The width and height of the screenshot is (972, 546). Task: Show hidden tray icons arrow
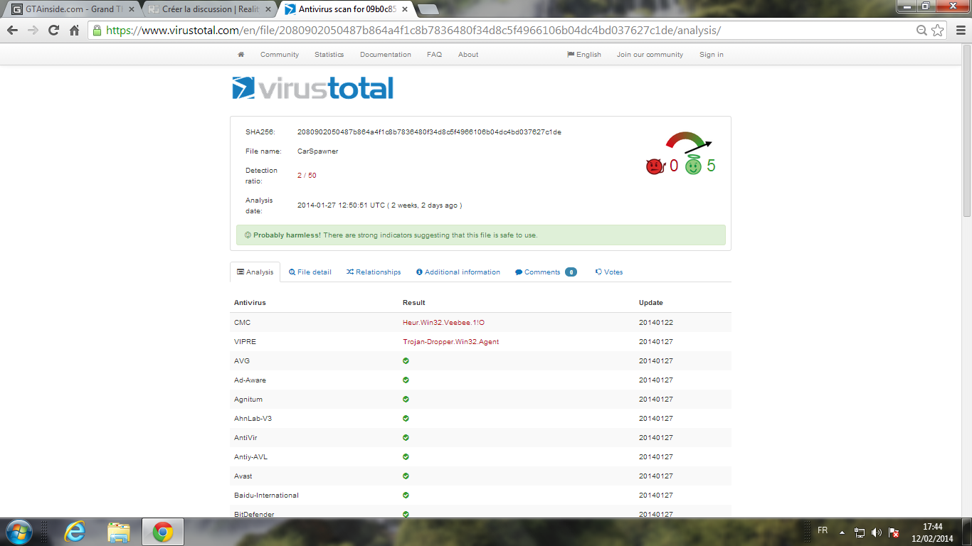(842, 532)
